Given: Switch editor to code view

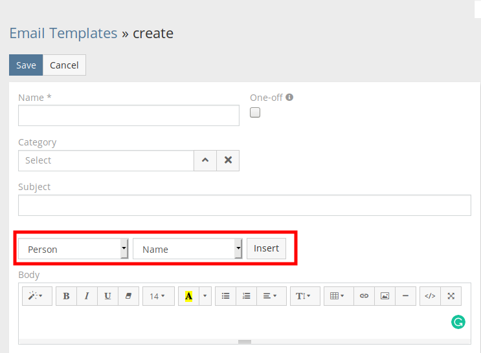Looking at the screenshot, I should tap(430, 296).
